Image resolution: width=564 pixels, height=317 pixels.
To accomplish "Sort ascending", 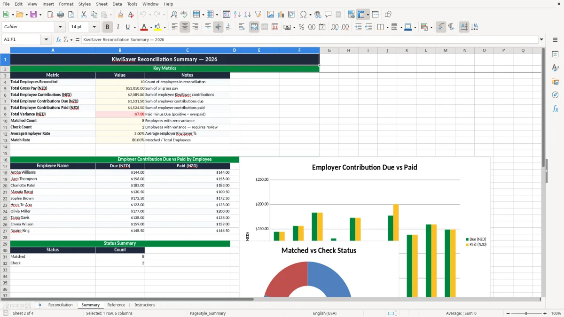I will tap(237, 15).
